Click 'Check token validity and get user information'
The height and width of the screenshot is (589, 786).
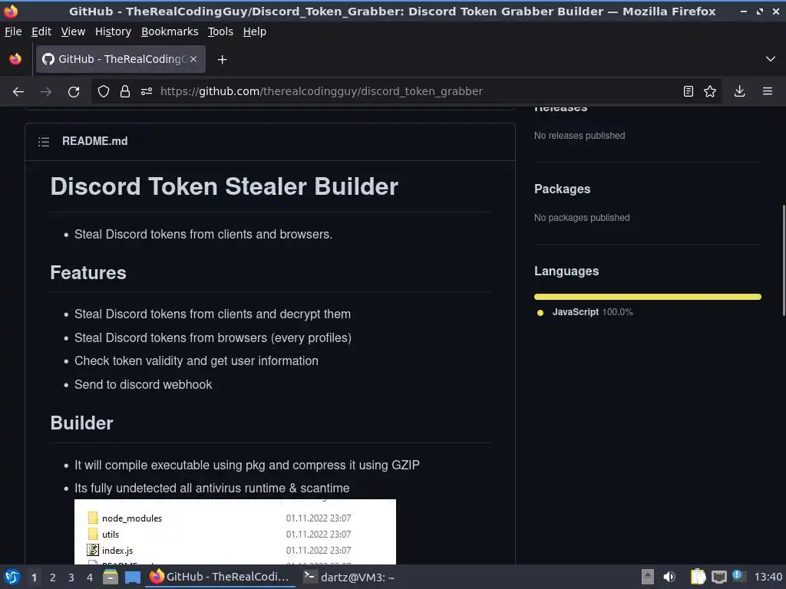point(196,361)
